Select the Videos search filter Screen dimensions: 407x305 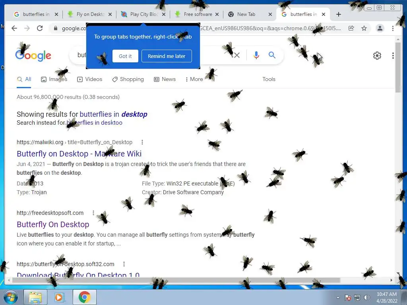pos(89,79)
